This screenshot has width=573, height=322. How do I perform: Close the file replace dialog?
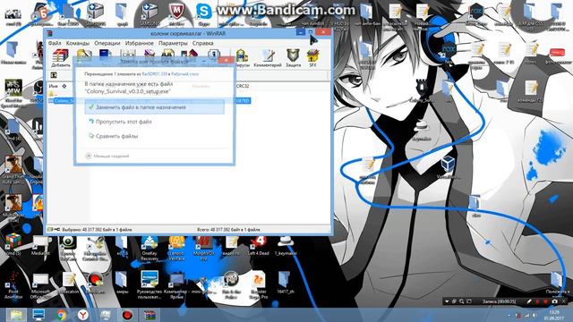(226, 60)
